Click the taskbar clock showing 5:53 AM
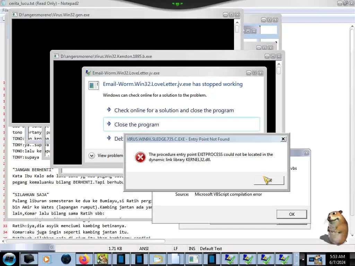 tap(337, 259)
